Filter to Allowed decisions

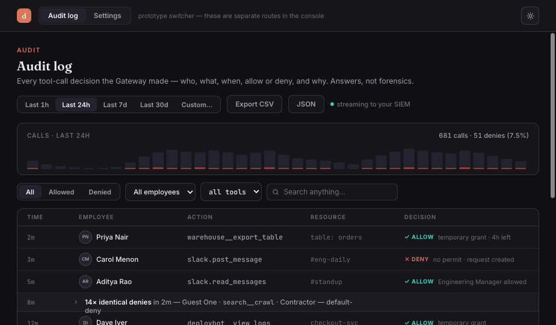pyautogui.click(x=61, y=192)
